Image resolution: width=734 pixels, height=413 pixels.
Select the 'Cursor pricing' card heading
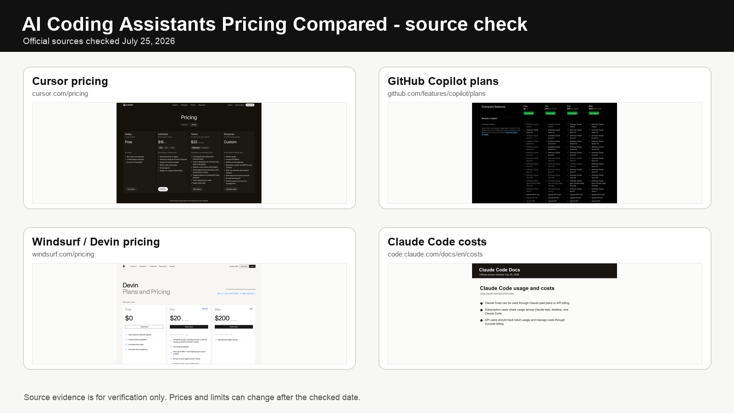(70, 81)
